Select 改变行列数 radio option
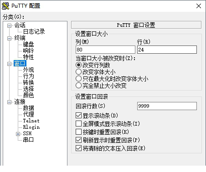This screenshot has width=206, height=172. click(93, 65)
